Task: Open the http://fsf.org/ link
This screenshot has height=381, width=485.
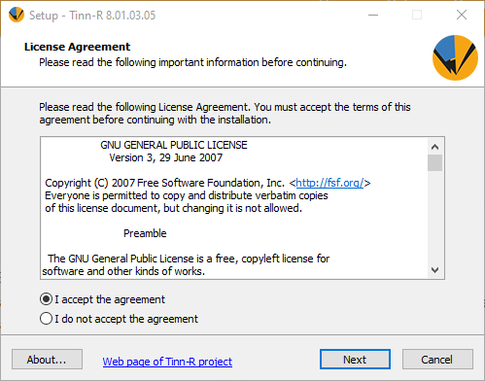Action: (x=329, y=183)
